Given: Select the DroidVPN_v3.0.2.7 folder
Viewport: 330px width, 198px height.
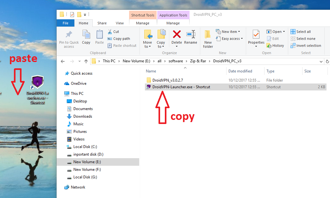Looking at the screenshot, I should pos(167,80).
